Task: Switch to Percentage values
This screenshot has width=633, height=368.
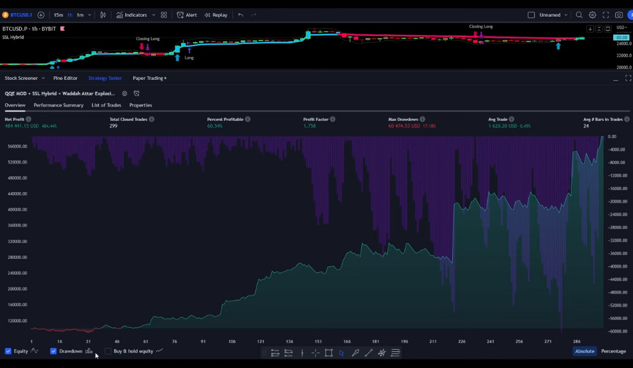Action: (x=614, y=351)
